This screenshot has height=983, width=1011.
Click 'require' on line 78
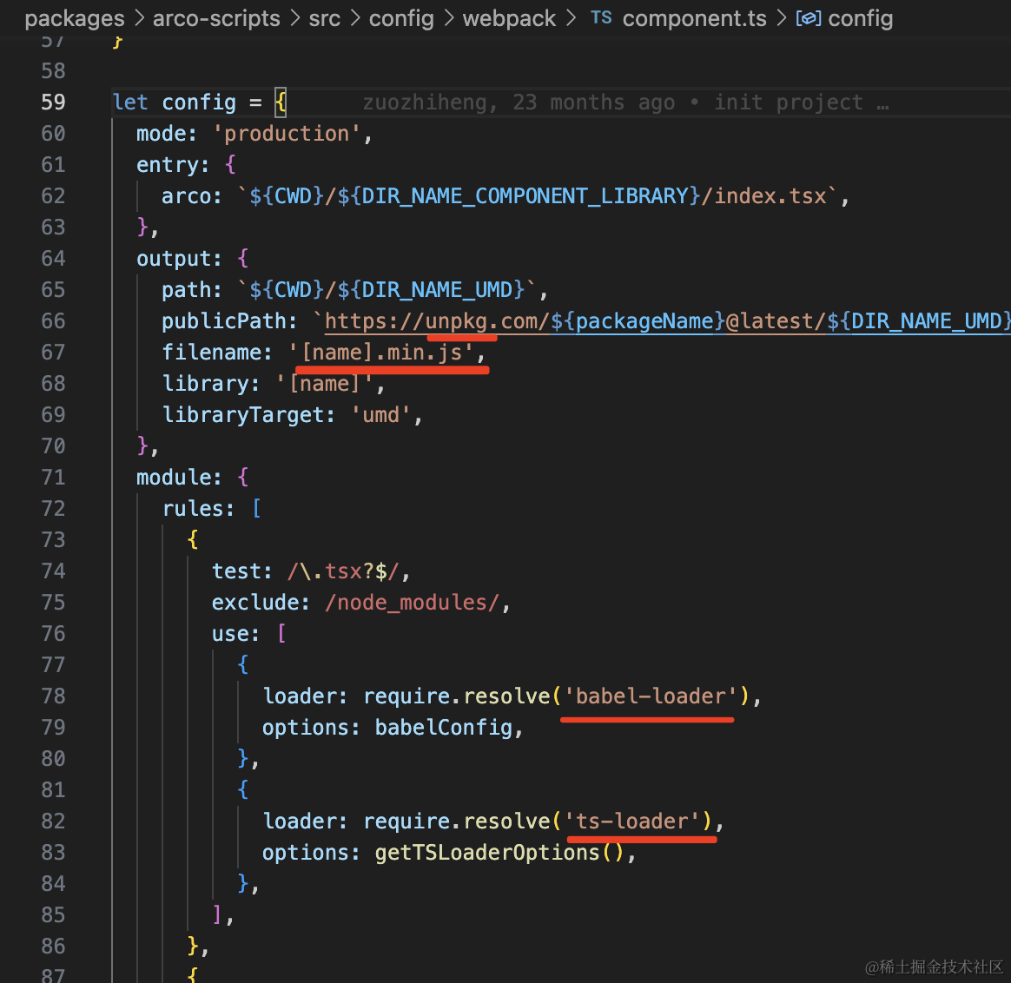pos(406,696)
